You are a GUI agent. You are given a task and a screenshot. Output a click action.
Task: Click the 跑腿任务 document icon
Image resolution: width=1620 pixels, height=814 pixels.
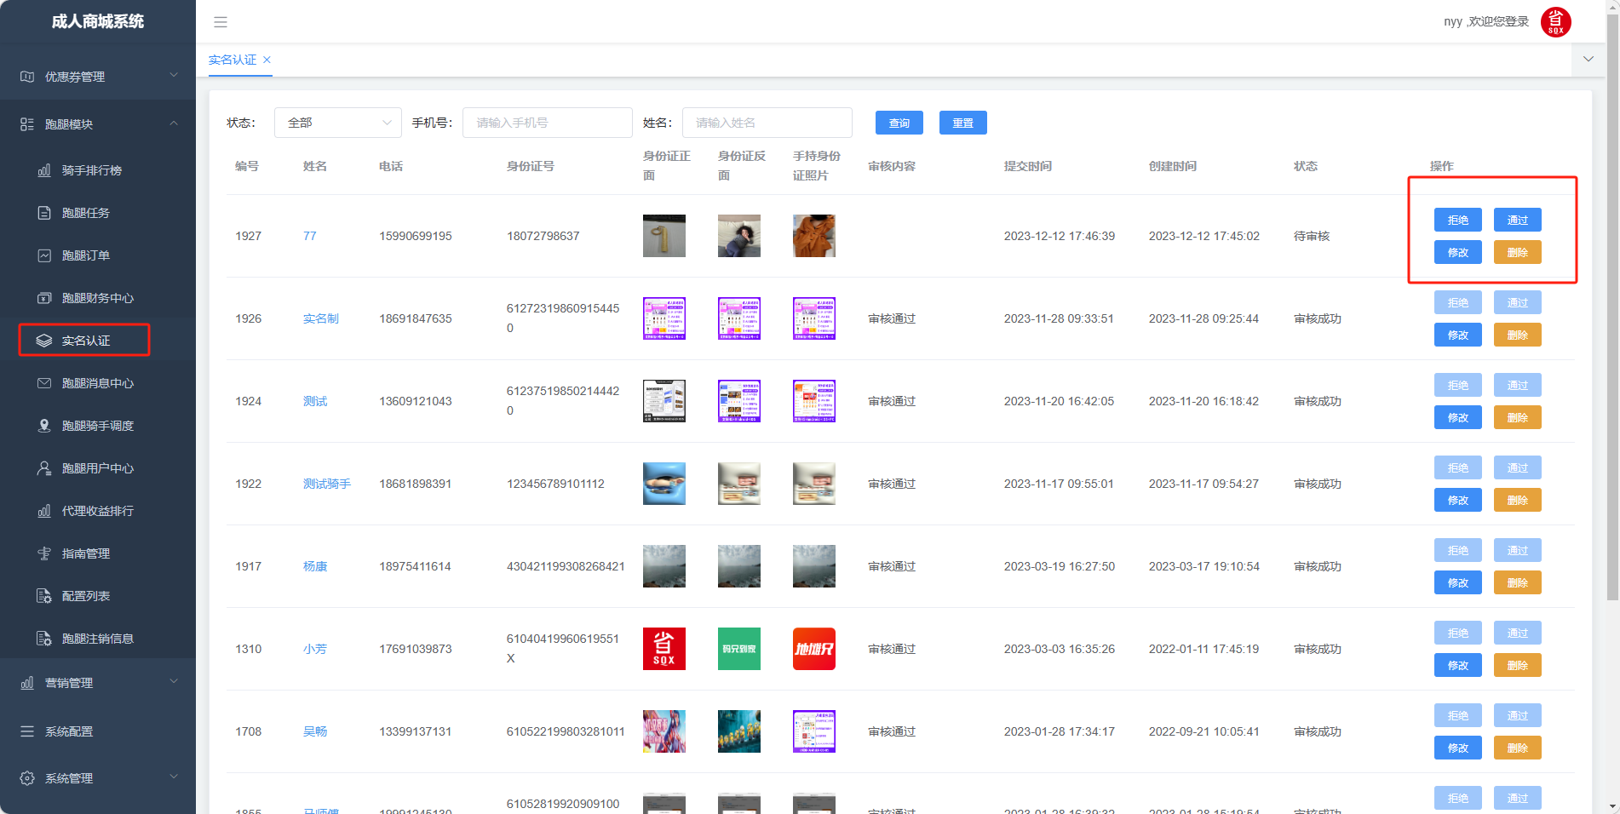click(44, 213)
